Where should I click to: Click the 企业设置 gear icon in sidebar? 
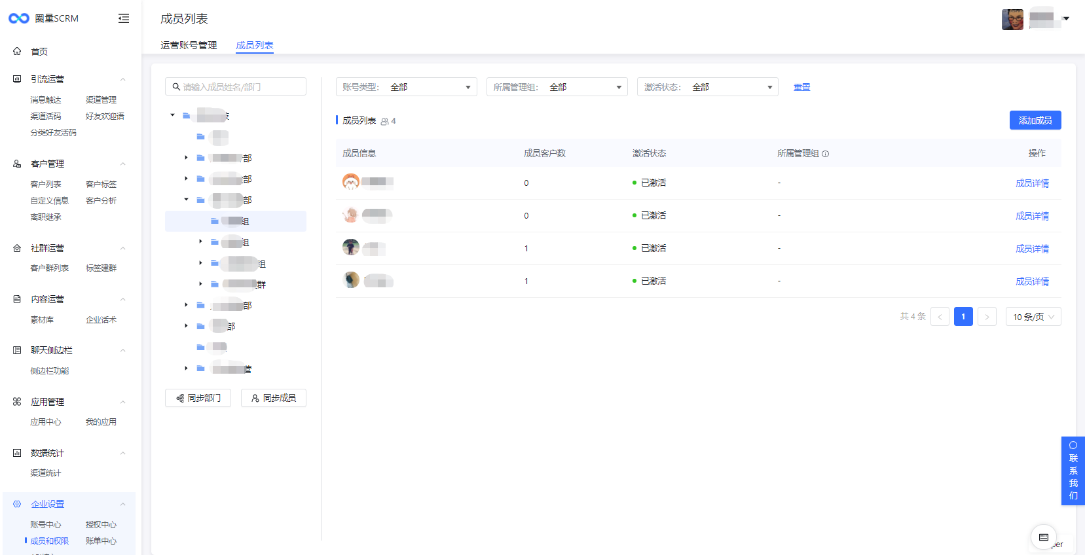pyautogui.click(x=17, y=504)
